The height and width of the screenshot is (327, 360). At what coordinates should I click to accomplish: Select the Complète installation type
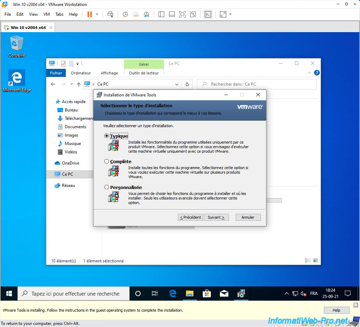pos(106,161)
